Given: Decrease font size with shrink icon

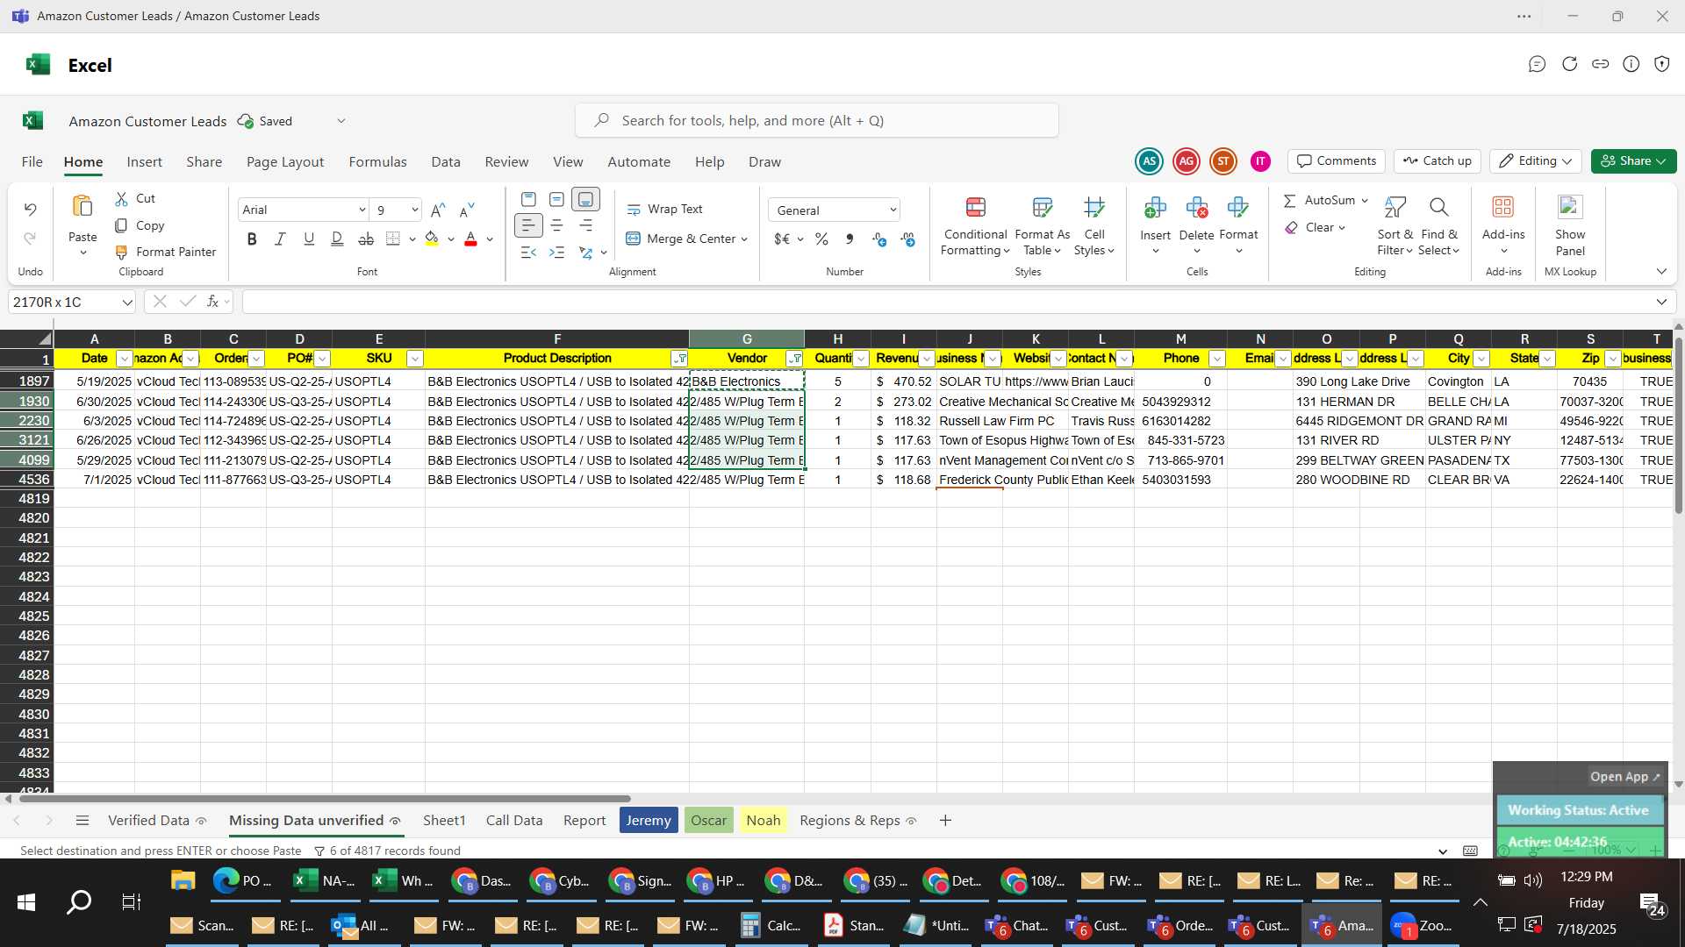Looking at the screenshot, I should [467, 210].
